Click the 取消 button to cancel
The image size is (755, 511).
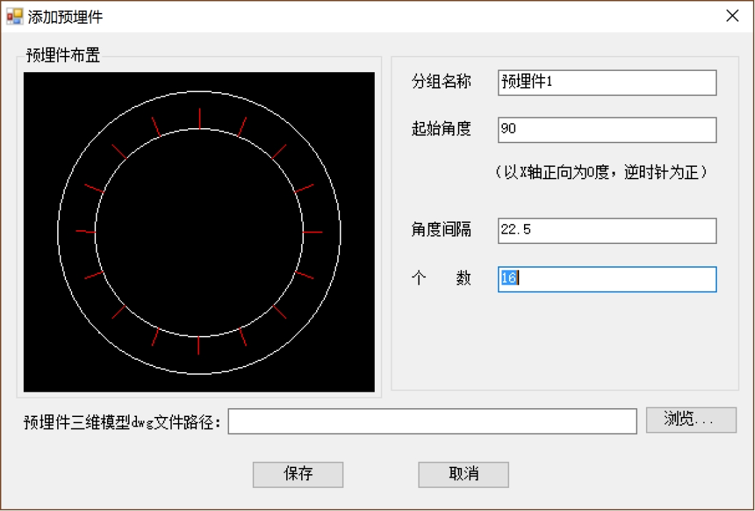pyautogui.click(x=464, y=474)
